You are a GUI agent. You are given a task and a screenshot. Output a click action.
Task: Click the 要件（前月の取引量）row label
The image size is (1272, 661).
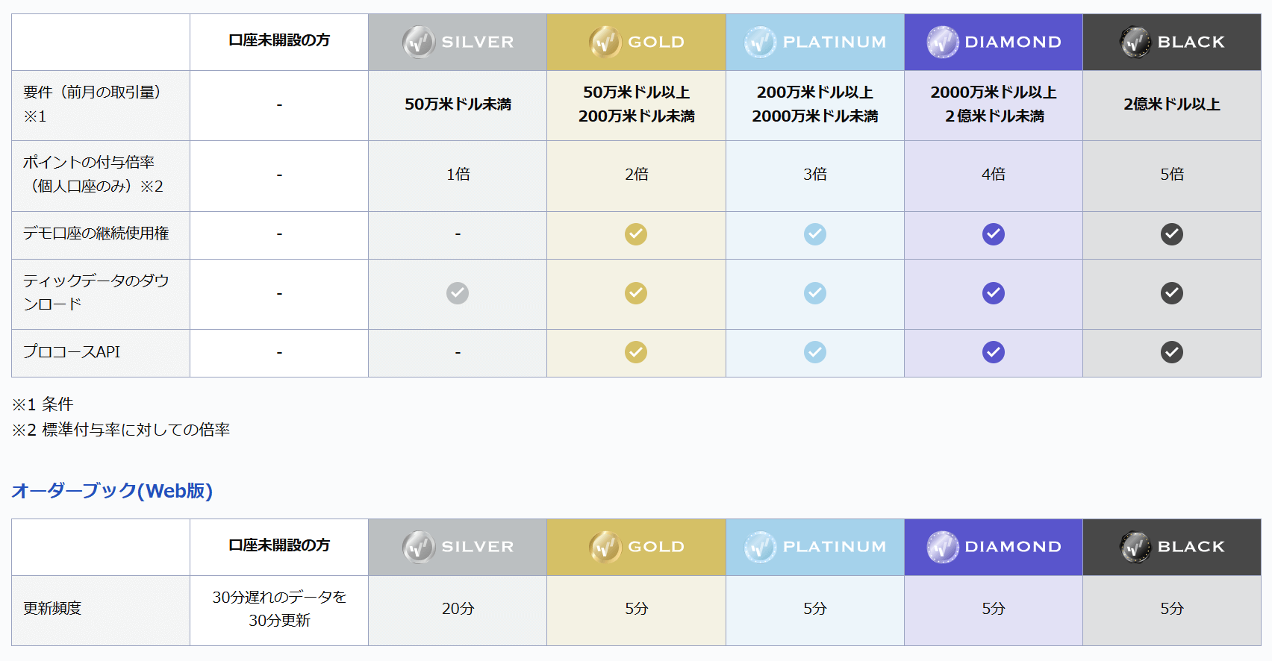[x=92, y=104]
